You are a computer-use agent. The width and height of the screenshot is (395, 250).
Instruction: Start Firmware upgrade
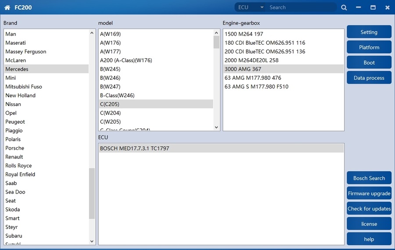369,194
